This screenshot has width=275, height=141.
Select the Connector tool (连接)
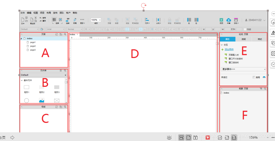click(x=68, y=20)
